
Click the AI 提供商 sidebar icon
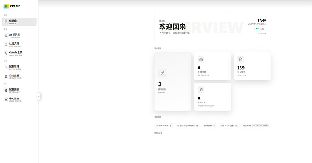pyautogui.click(x=6, y=36)
